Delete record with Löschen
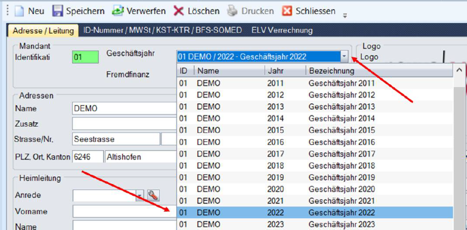The width and height of the screenshot is (467, 230). (197, 11)
